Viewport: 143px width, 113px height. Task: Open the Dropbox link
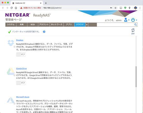20,40
